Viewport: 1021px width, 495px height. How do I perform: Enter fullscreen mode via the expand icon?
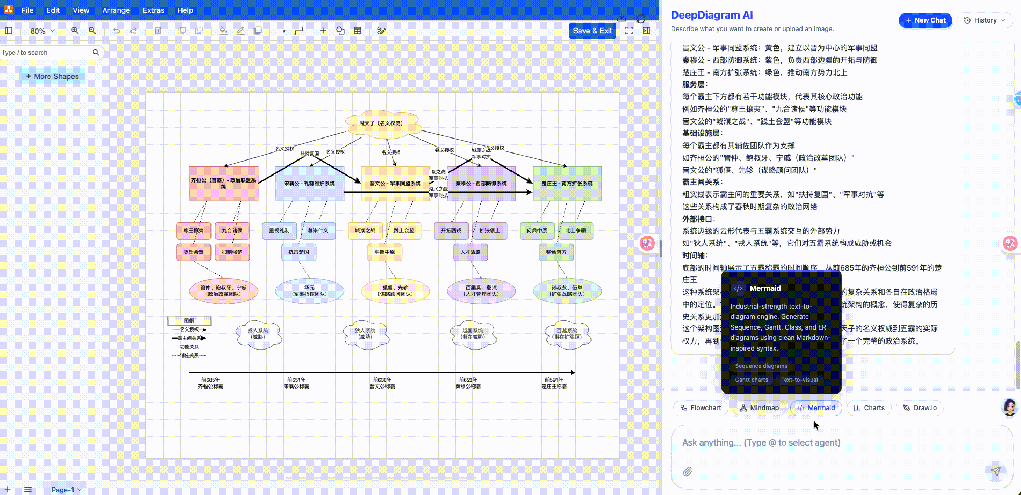click(x=629, y=31)
